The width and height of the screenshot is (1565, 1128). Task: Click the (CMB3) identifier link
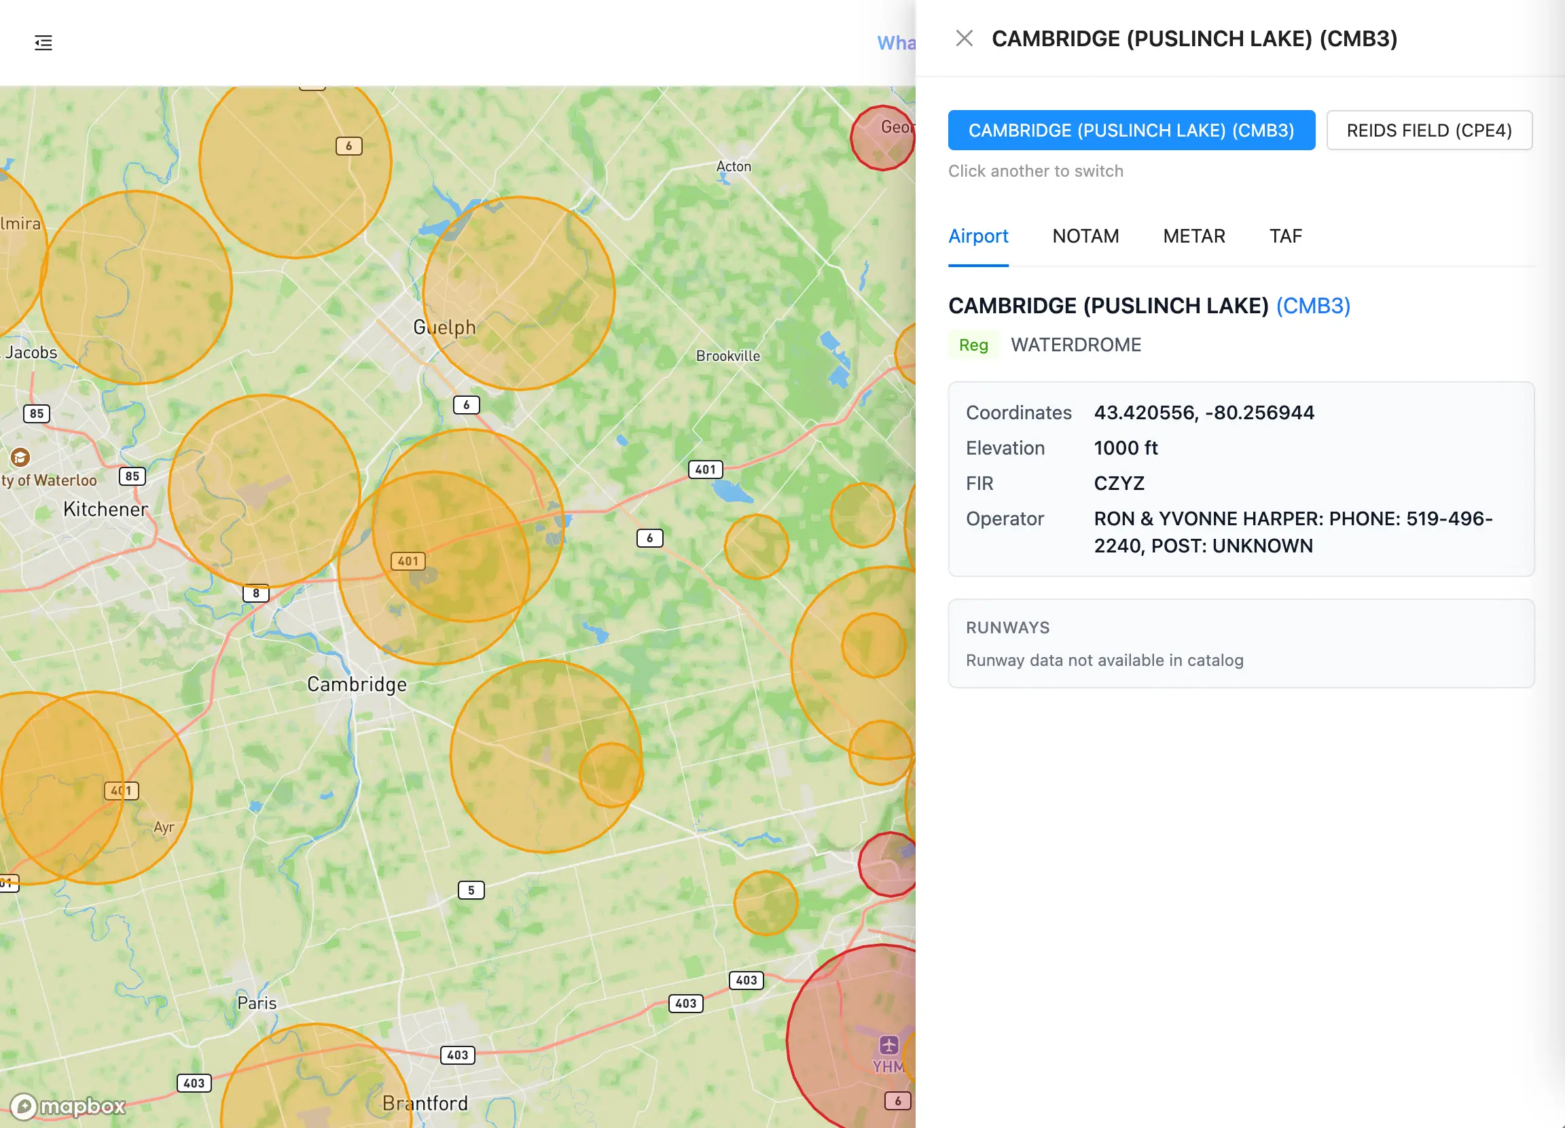[1312, 306]
